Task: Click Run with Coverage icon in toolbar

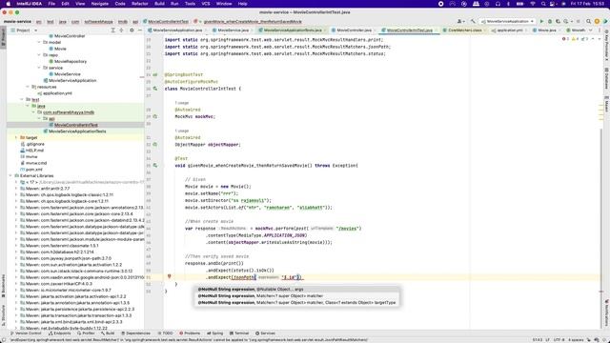Action: click(558, 21)
